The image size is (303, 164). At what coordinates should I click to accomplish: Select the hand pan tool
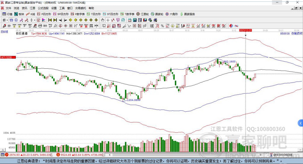click(x=103, y=20)
